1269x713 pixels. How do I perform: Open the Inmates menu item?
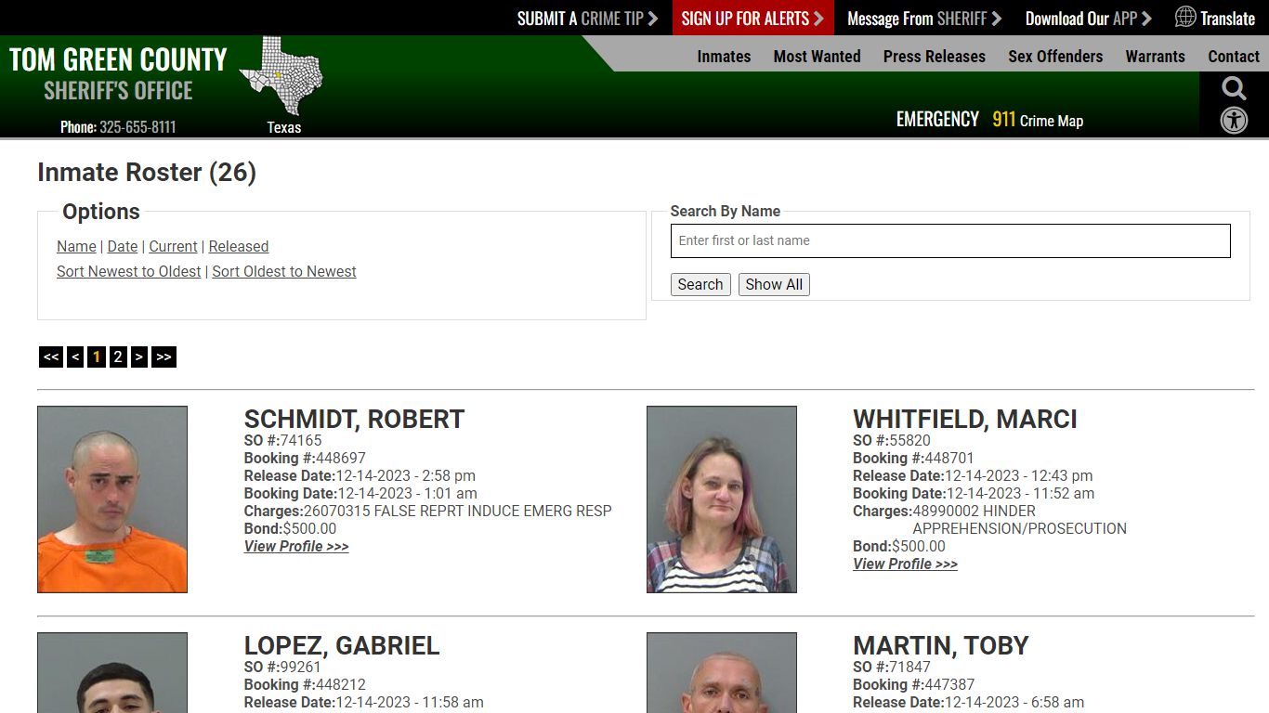click(724, 57)
